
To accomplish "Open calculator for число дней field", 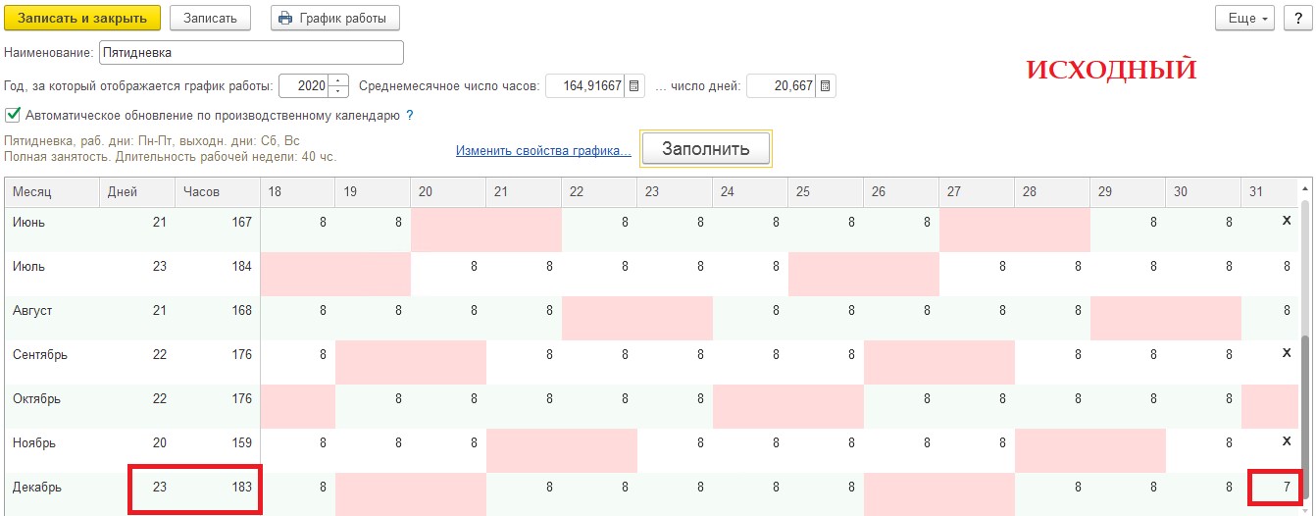I will coord(826,86).
